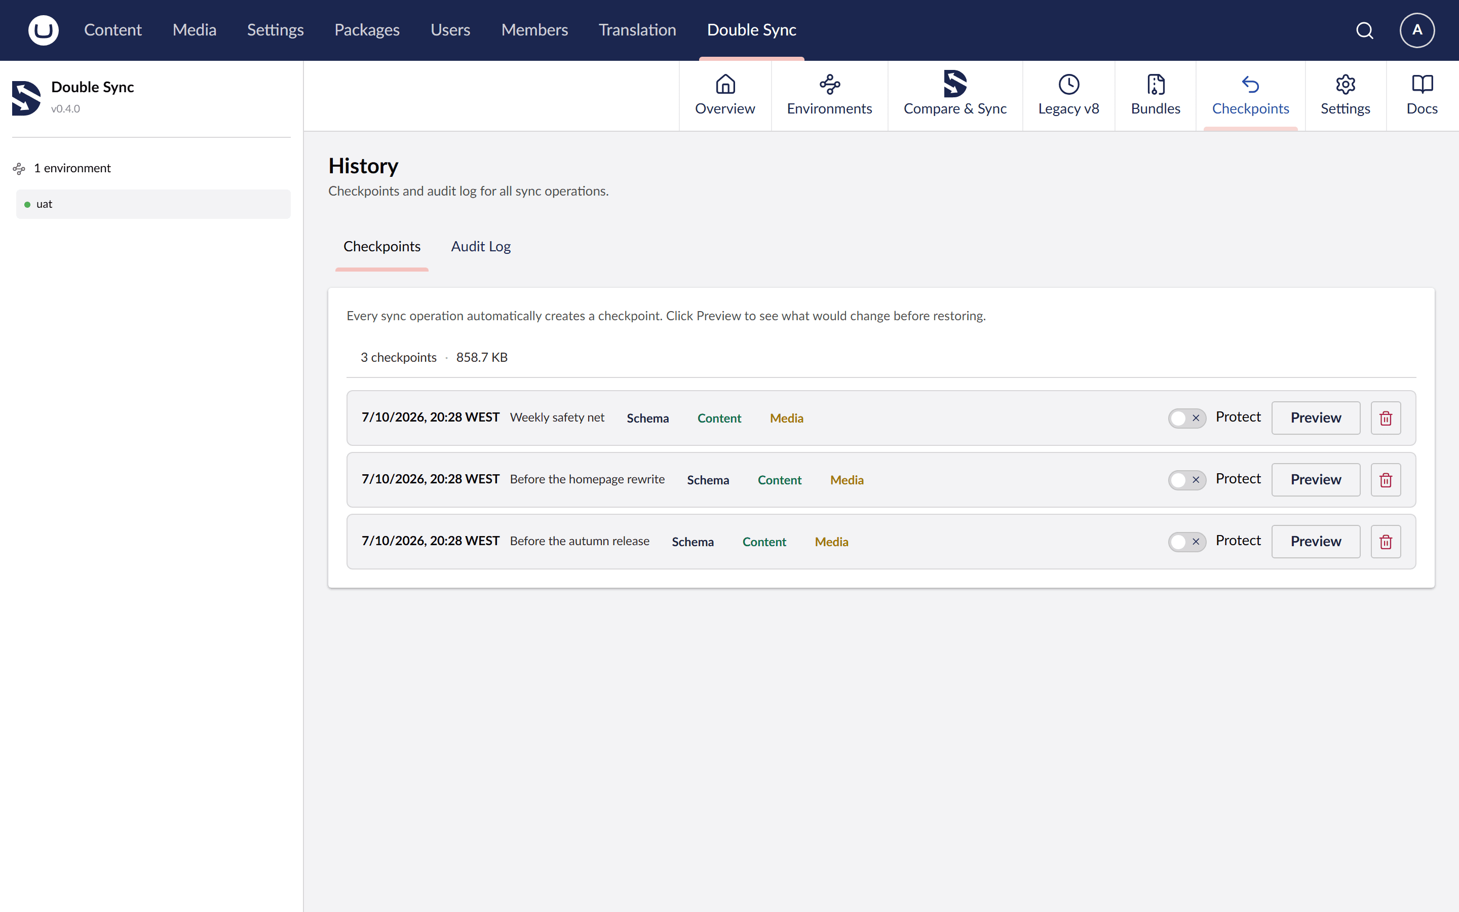1459x912 pixels.
Task: Click the v0.4.0 version label
Action: [x=65, y=109]
